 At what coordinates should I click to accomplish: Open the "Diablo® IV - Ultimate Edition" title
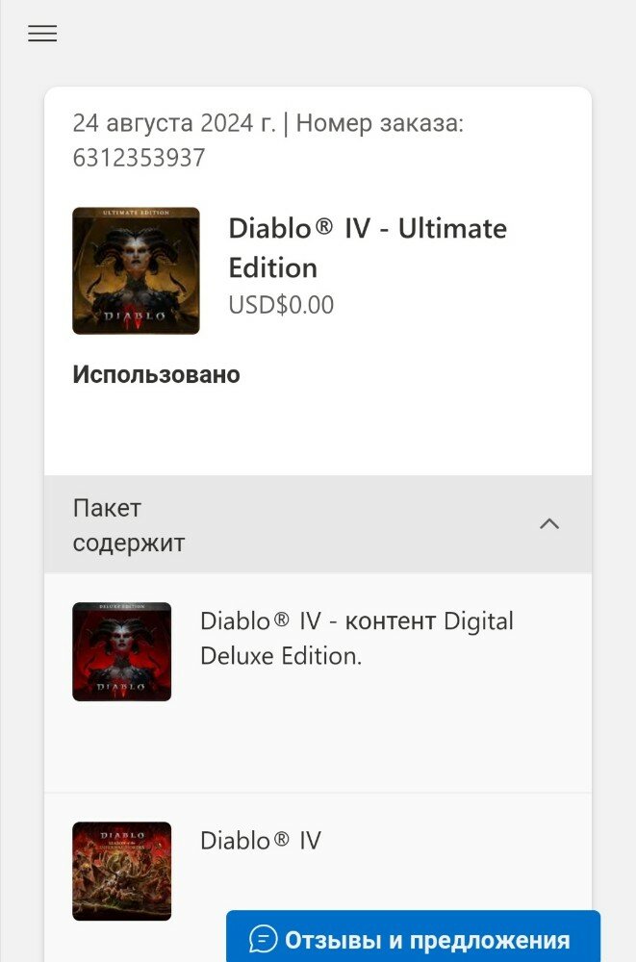coord(368,248)
